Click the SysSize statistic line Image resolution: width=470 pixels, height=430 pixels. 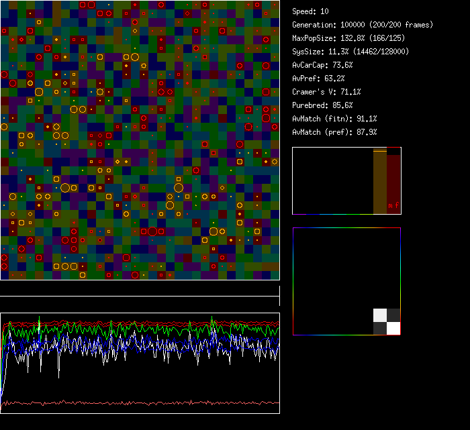350,52
